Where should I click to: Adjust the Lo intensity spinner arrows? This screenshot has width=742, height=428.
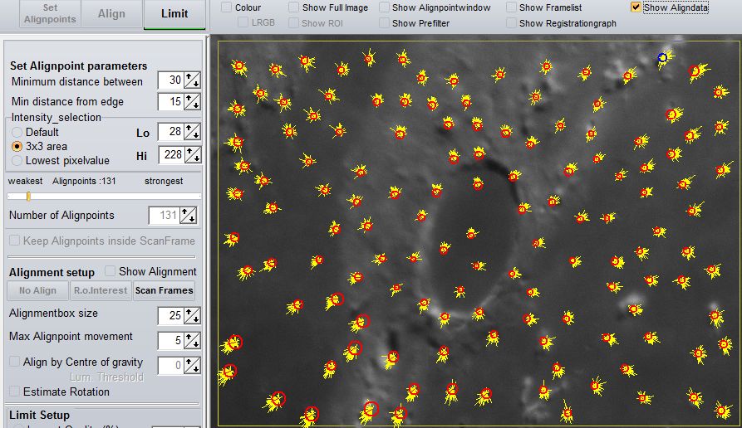point(192,132)
